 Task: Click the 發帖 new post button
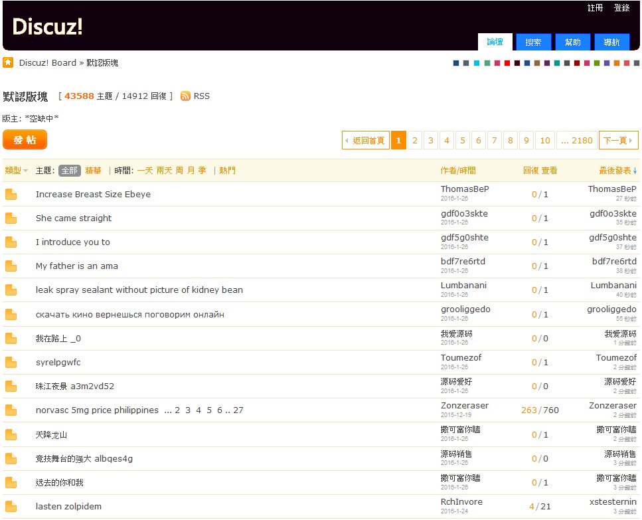[25, 140]
